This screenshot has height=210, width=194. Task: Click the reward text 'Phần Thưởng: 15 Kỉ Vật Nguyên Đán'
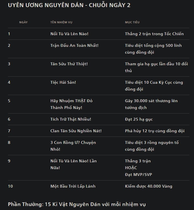click(x=54, y=204)
